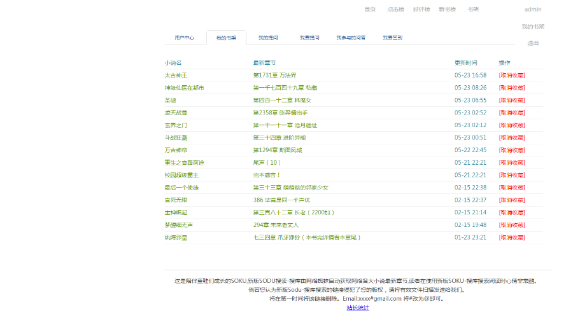
Task: Select the 我的书架 tab
Action: (226, 38)
